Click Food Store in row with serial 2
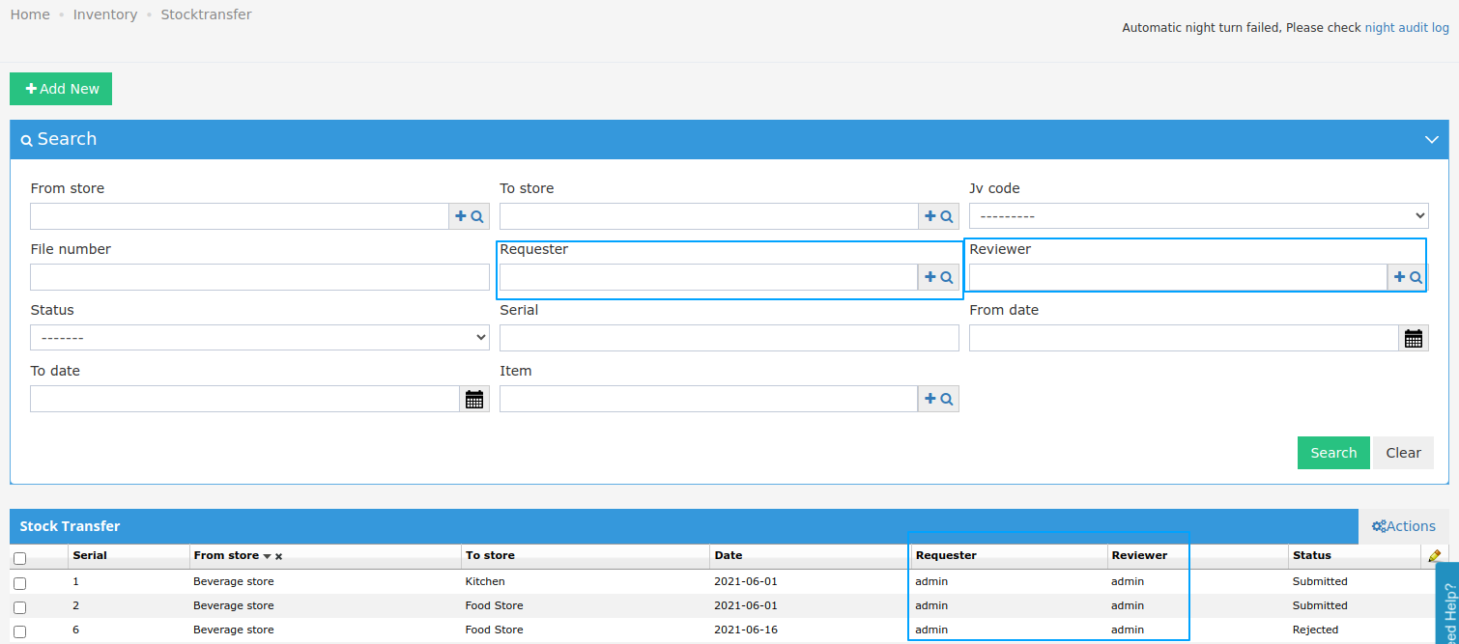 pyautogui.click(x=494, y=605)
